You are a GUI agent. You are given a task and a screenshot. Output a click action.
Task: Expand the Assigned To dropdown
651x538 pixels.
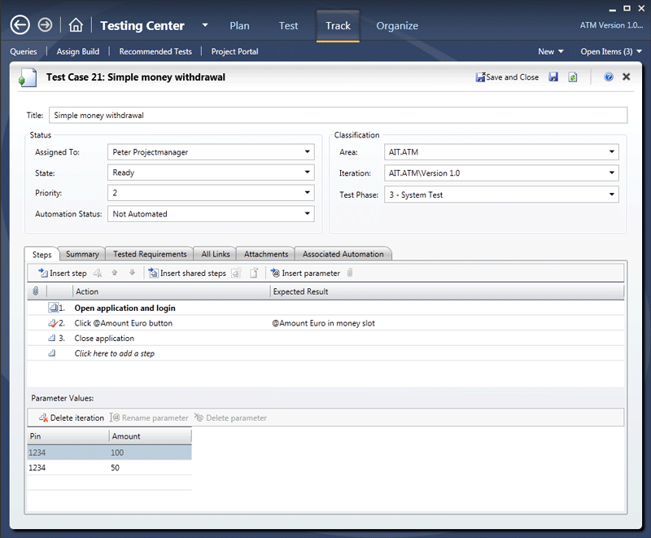307,151
